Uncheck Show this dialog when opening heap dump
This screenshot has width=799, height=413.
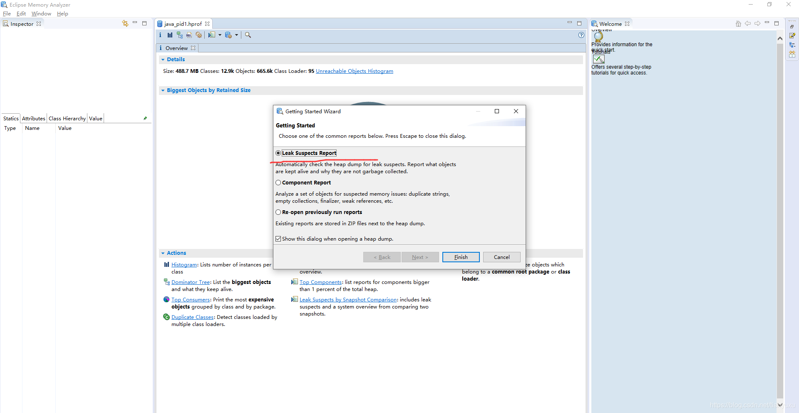278,239
